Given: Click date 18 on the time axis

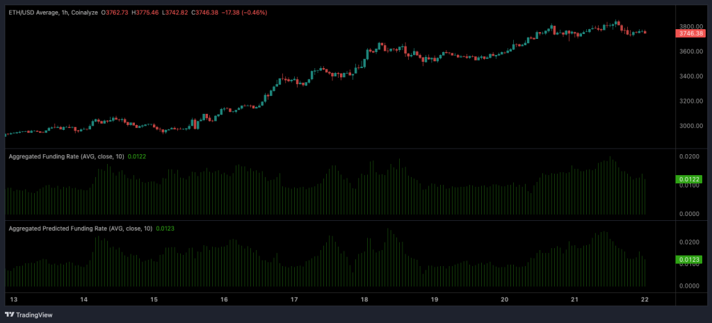Looking at the screenshot, I should [364, 299].
